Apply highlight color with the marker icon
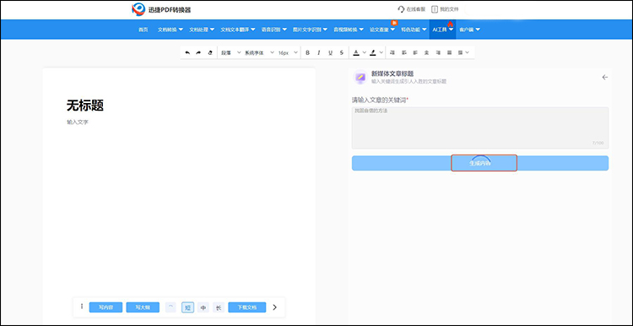Viewport: 633px width, 326px height. pyautogui.click(x=372, y=52)
